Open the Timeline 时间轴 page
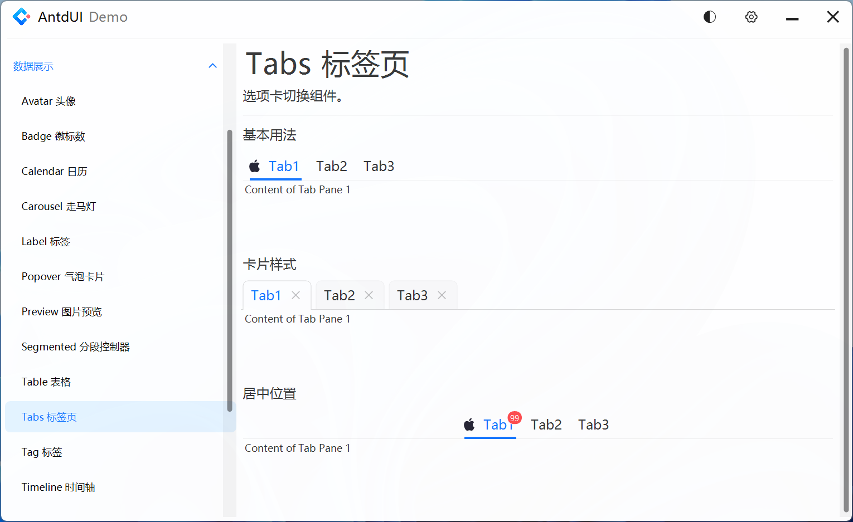 coord(58,487)
